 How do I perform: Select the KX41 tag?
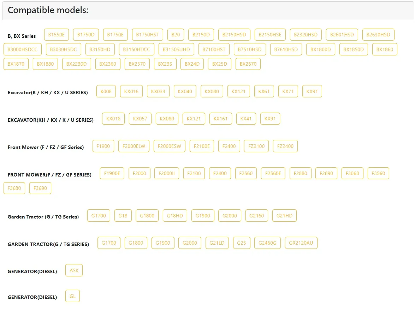(246, 119)
